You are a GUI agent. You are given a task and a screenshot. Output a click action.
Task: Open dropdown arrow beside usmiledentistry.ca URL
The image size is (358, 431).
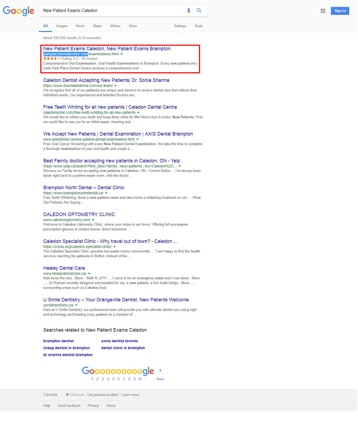point(76,305)
